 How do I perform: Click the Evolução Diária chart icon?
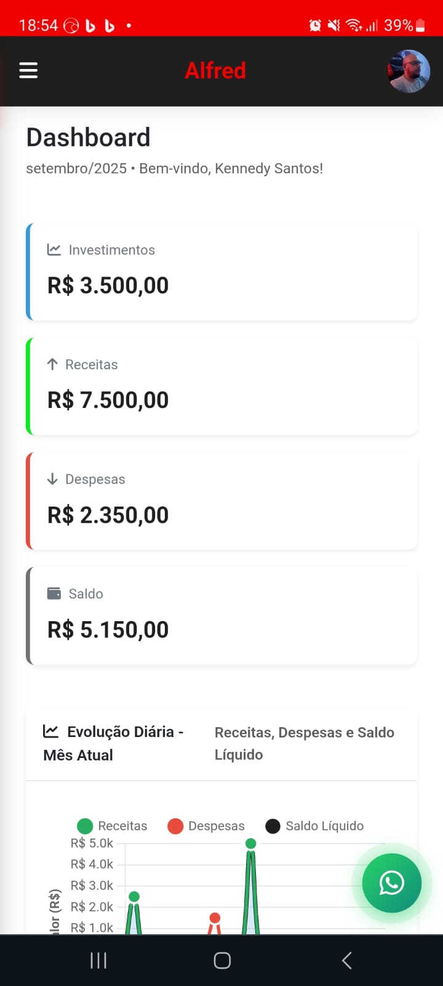(50, 731)
